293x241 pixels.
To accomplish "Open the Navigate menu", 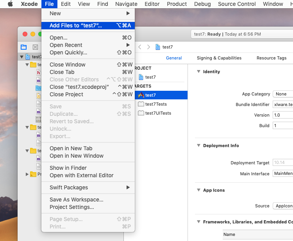I will pos(126,4).
